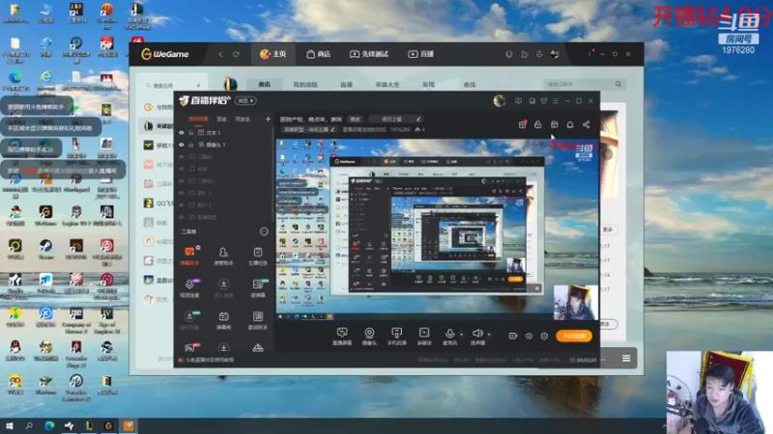Open 弹幕助手 tool in the toolbox
This screenshot has width=773, height=434.
(190, 256)
